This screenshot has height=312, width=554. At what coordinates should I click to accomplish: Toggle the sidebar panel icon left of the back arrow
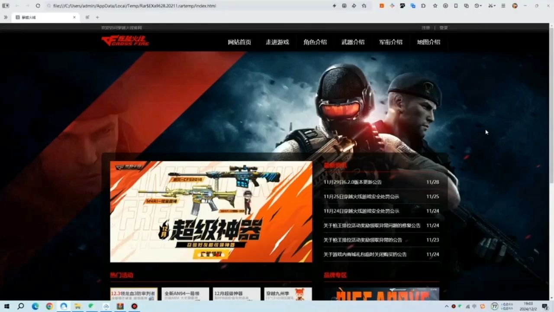pos(6,6)
